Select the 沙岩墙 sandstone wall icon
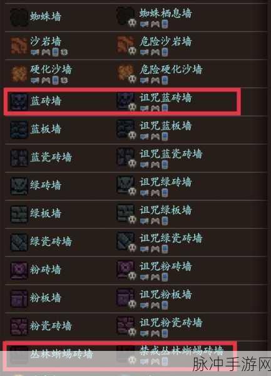The image size is (271, 376). [19, 45]
